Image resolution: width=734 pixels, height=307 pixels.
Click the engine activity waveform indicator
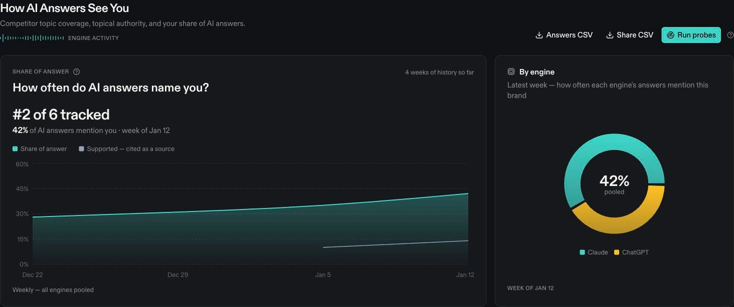(32, 38)
